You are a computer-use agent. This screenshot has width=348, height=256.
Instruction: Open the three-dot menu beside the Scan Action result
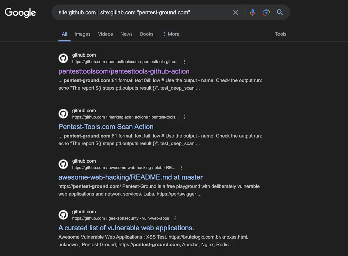coord(185,117)
